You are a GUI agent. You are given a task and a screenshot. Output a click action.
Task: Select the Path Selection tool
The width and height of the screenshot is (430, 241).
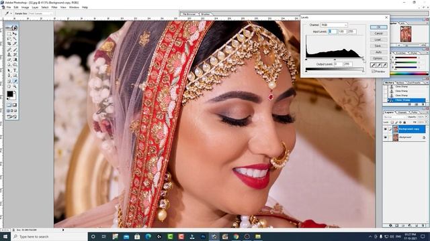[x=9, y=70]
